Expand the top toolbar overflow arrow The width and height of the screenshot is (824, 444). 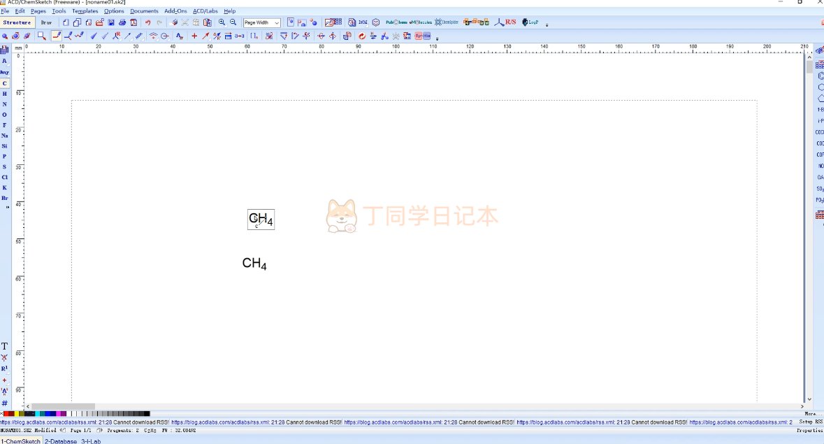click(x=547, y=24)
